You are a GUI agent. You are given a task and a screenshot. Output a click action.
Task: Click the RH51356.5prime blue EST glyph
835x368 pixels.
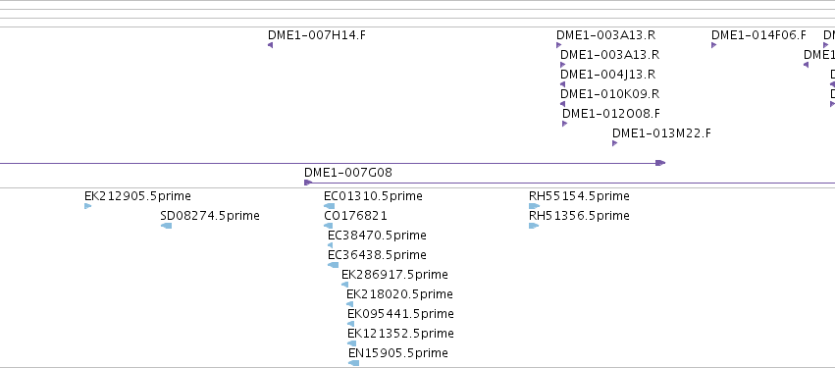tap(534, 226)
